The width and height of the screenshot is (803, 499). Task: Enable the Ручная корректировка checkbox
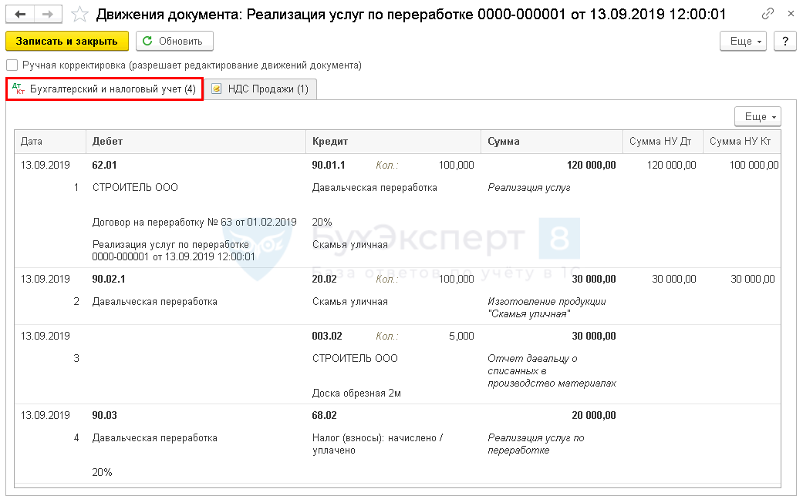tap(12, 65)
